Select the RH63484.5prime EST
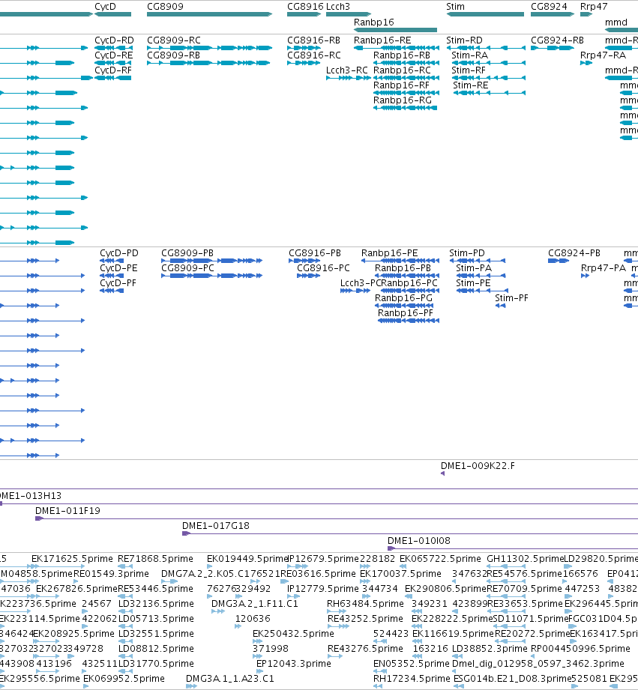Viewport: 638px width, 690px height. point(337,611)
